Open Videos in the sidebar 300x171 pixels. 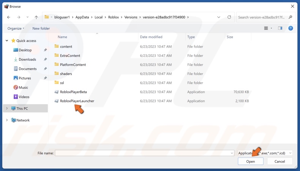(x=24, y=97)
